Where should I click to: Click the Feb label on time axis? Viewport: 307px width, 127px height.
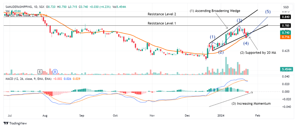coord(258,115)
